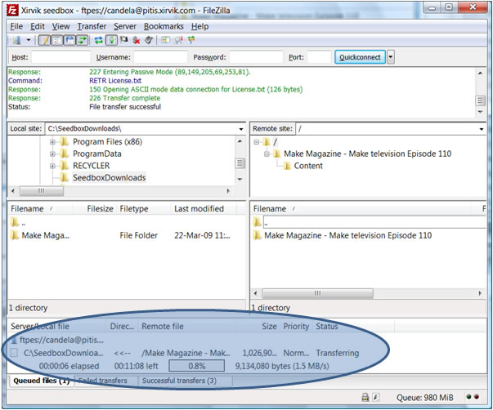Toggle message log display icon

pyautogui.click(x=43, y=40)
